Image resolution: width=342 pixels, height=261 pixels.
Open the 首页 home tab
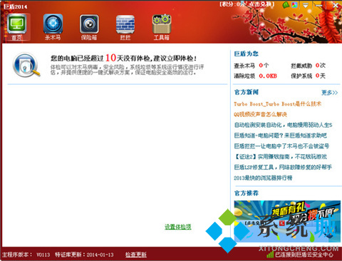click(17, 27)
